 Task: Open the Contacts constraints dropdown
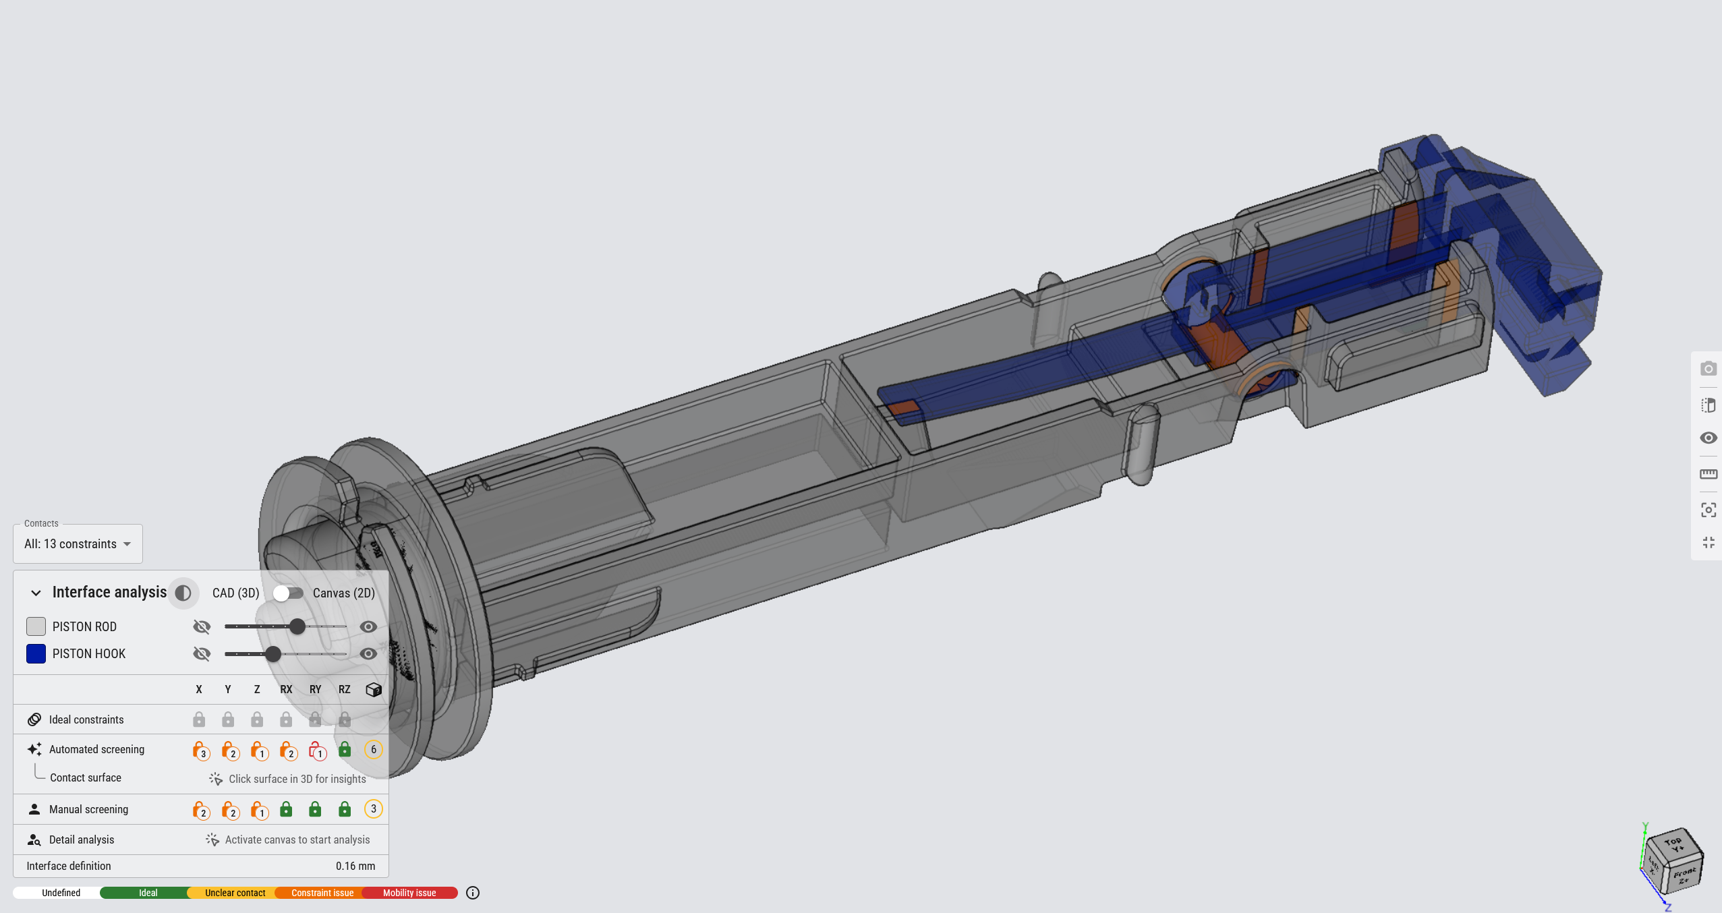click(78, 544)
